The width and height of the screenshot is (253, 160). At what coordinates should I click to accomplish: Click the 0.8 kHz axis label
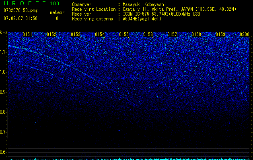(x=3, y=112)
